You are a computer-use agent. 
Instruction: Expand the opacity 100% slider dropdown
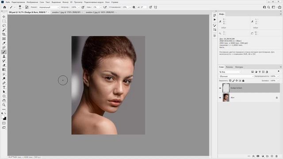[x=79, y=7]
